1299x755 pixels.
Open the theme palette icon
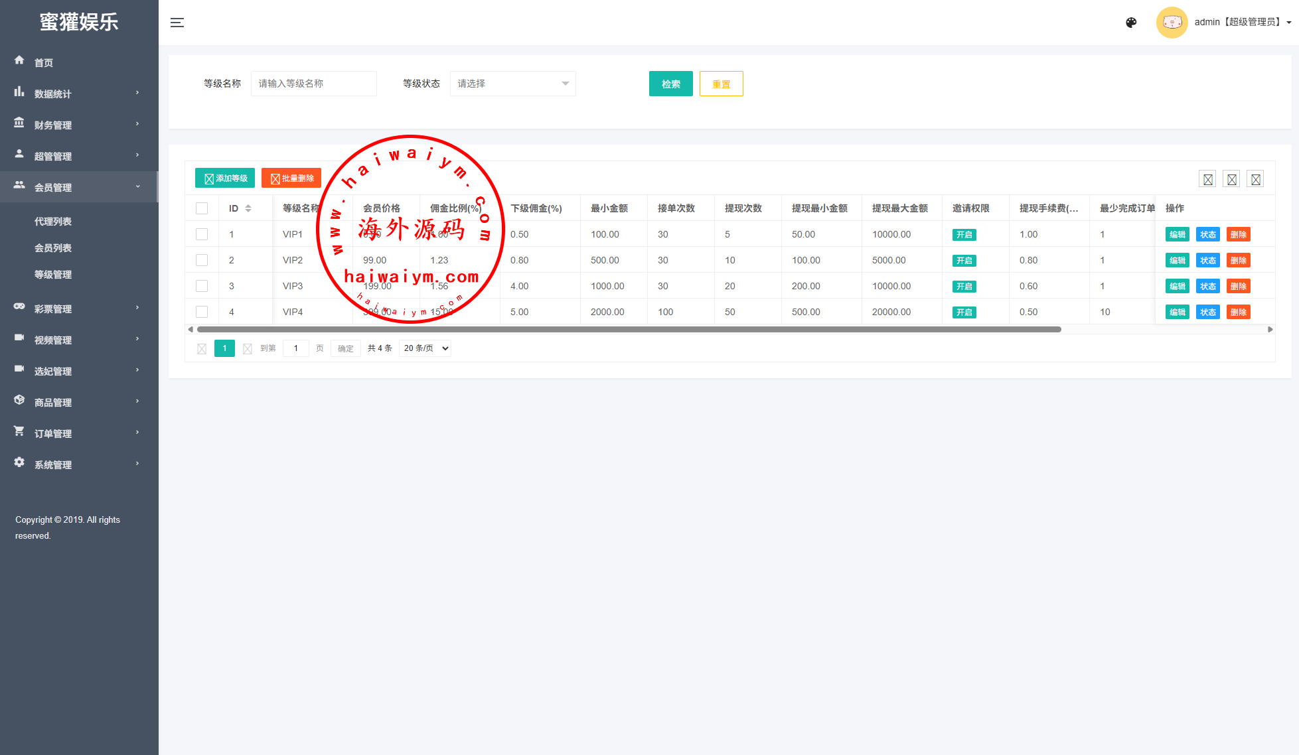tap(1131, 23)
